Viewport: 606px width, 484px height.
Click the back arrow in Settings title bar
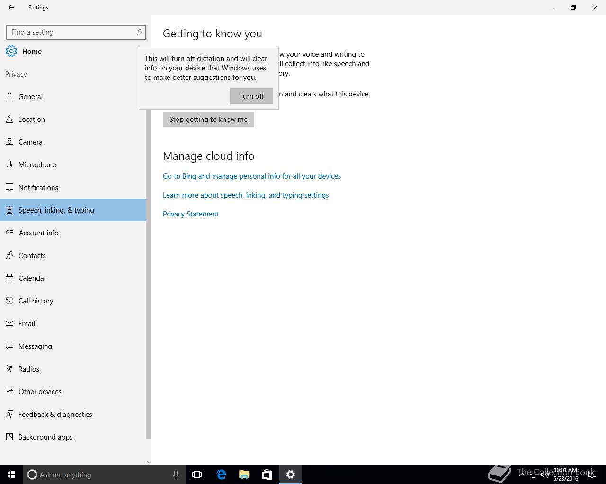(x=11, y=8)
